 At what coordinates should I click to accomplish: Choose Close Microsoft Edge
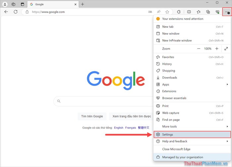pos(192,149)
